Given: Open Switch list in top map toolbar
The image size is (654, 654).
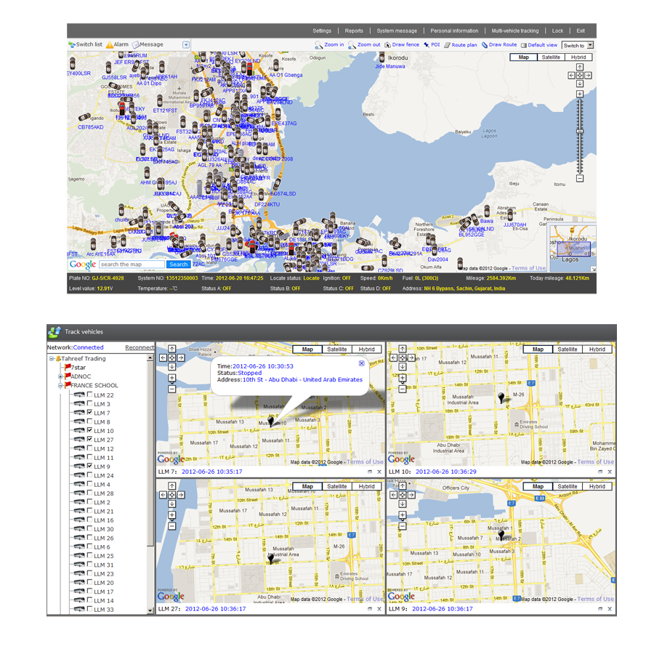Looking at the screenshot, I should (x=86, y=44).
